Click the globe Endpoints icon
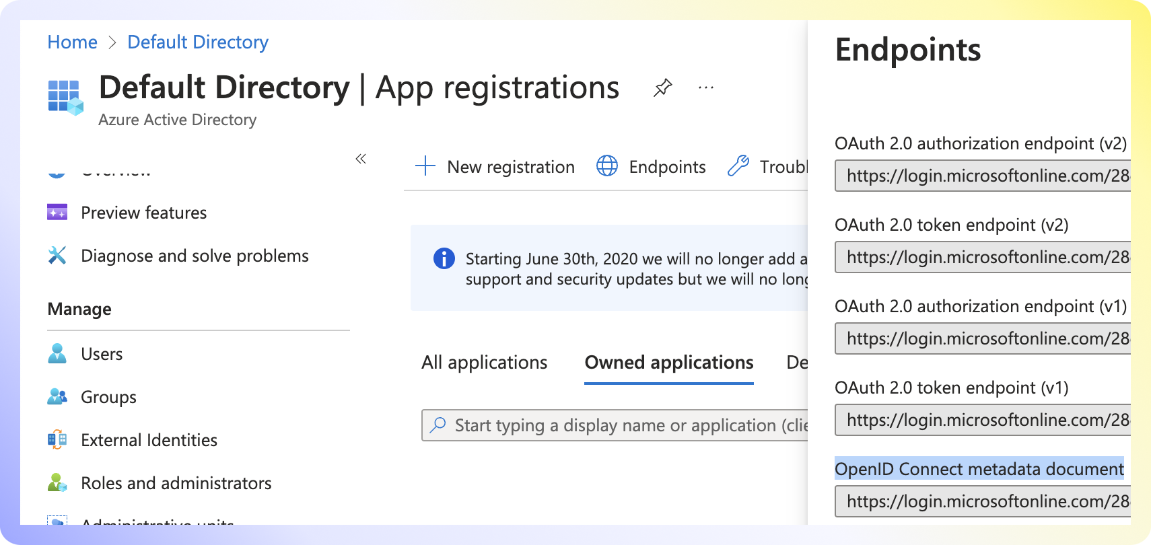The image size is (1151, 545). 607,166
